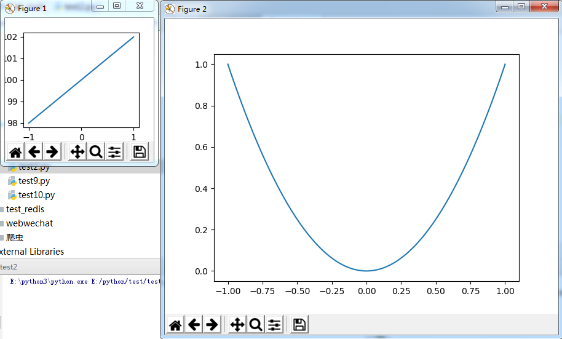Click matplotlib icon in Figure 1 title bar
This screenshot has width=562, height=339.
coord(10,8)
